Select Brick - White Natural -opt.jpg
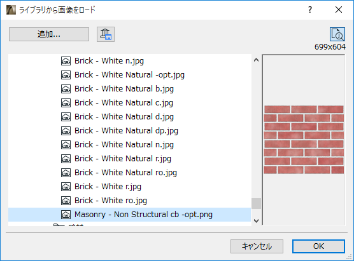 coord(130,75)
